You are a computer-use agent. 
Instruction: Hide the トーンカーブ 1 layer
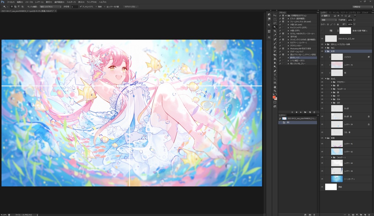point(322,179)
